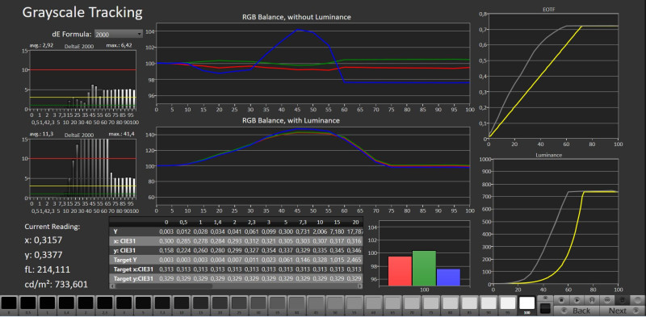646x317 pixels.
Task: Click the horizontal scrollbar thumb under the table
Action: click(164, 286)
